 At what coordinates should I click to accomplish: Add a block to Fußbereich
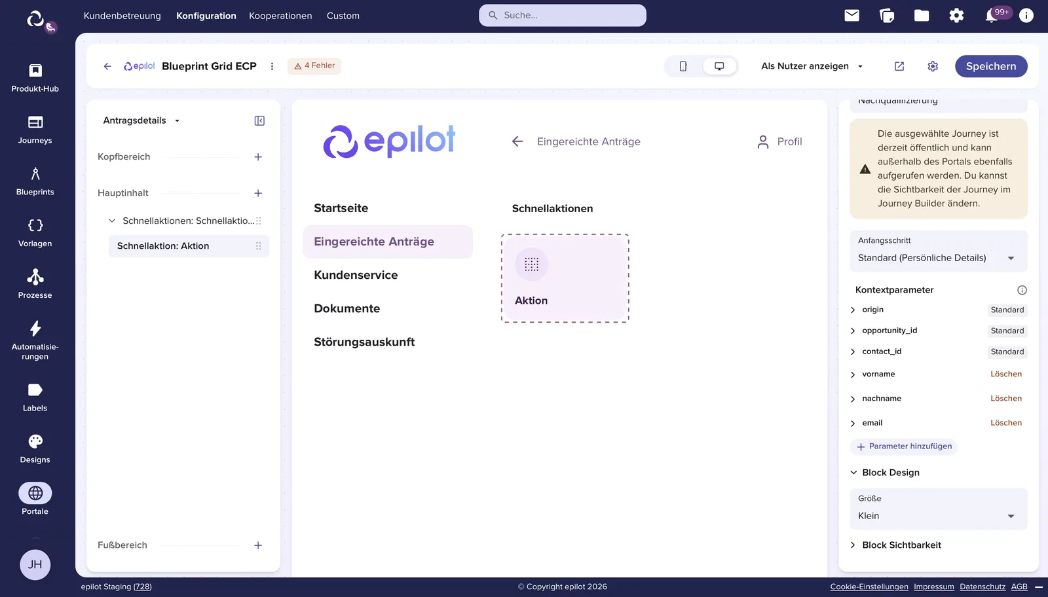[x=258, y=545]
